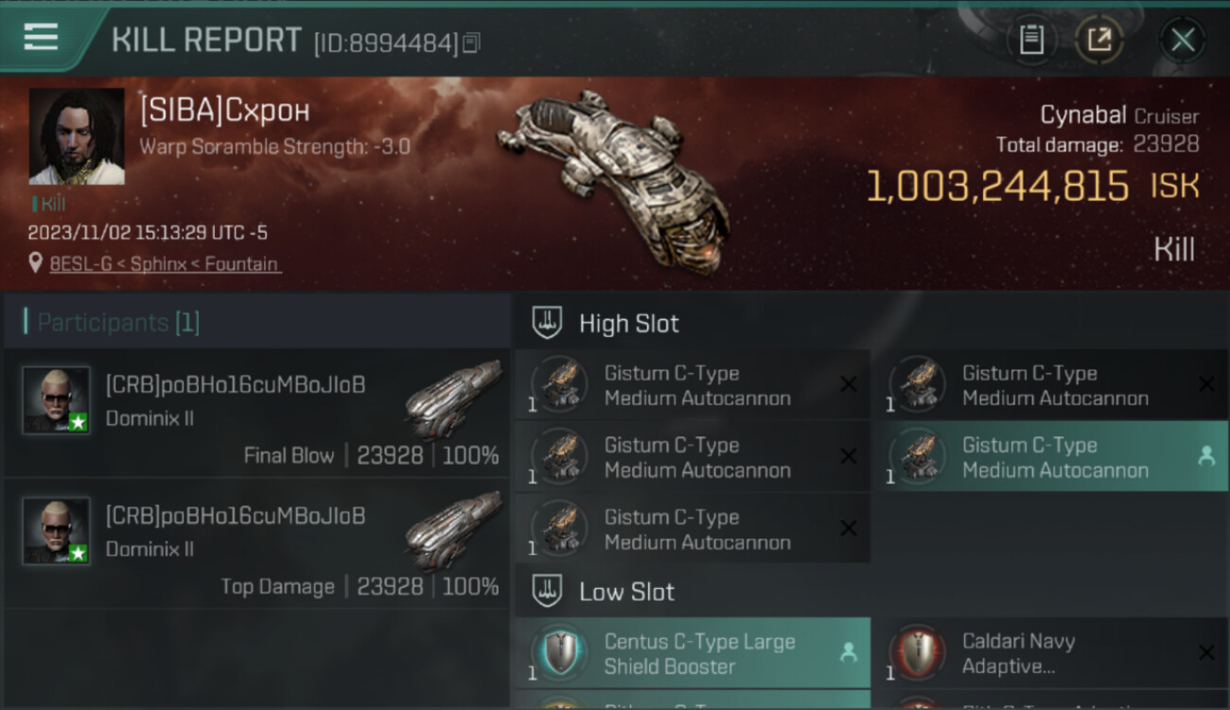This screenshot has height=710, width=1230.
Task: View victim portrait of [SIBA]Схрон
Action: pos(77,136)
